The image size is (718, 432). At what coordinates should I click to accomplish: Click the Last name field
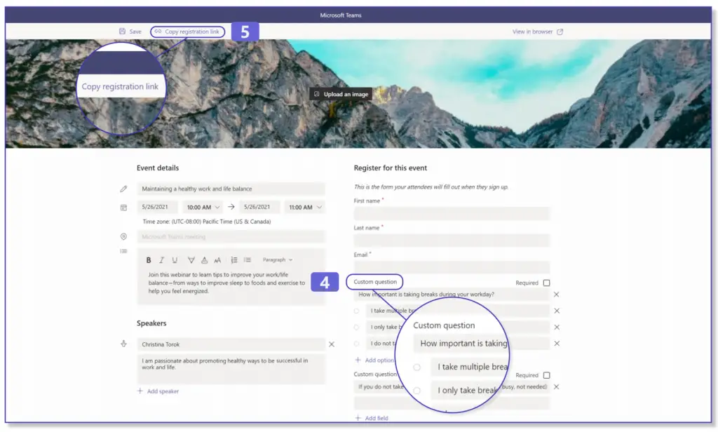pos(452,241)
